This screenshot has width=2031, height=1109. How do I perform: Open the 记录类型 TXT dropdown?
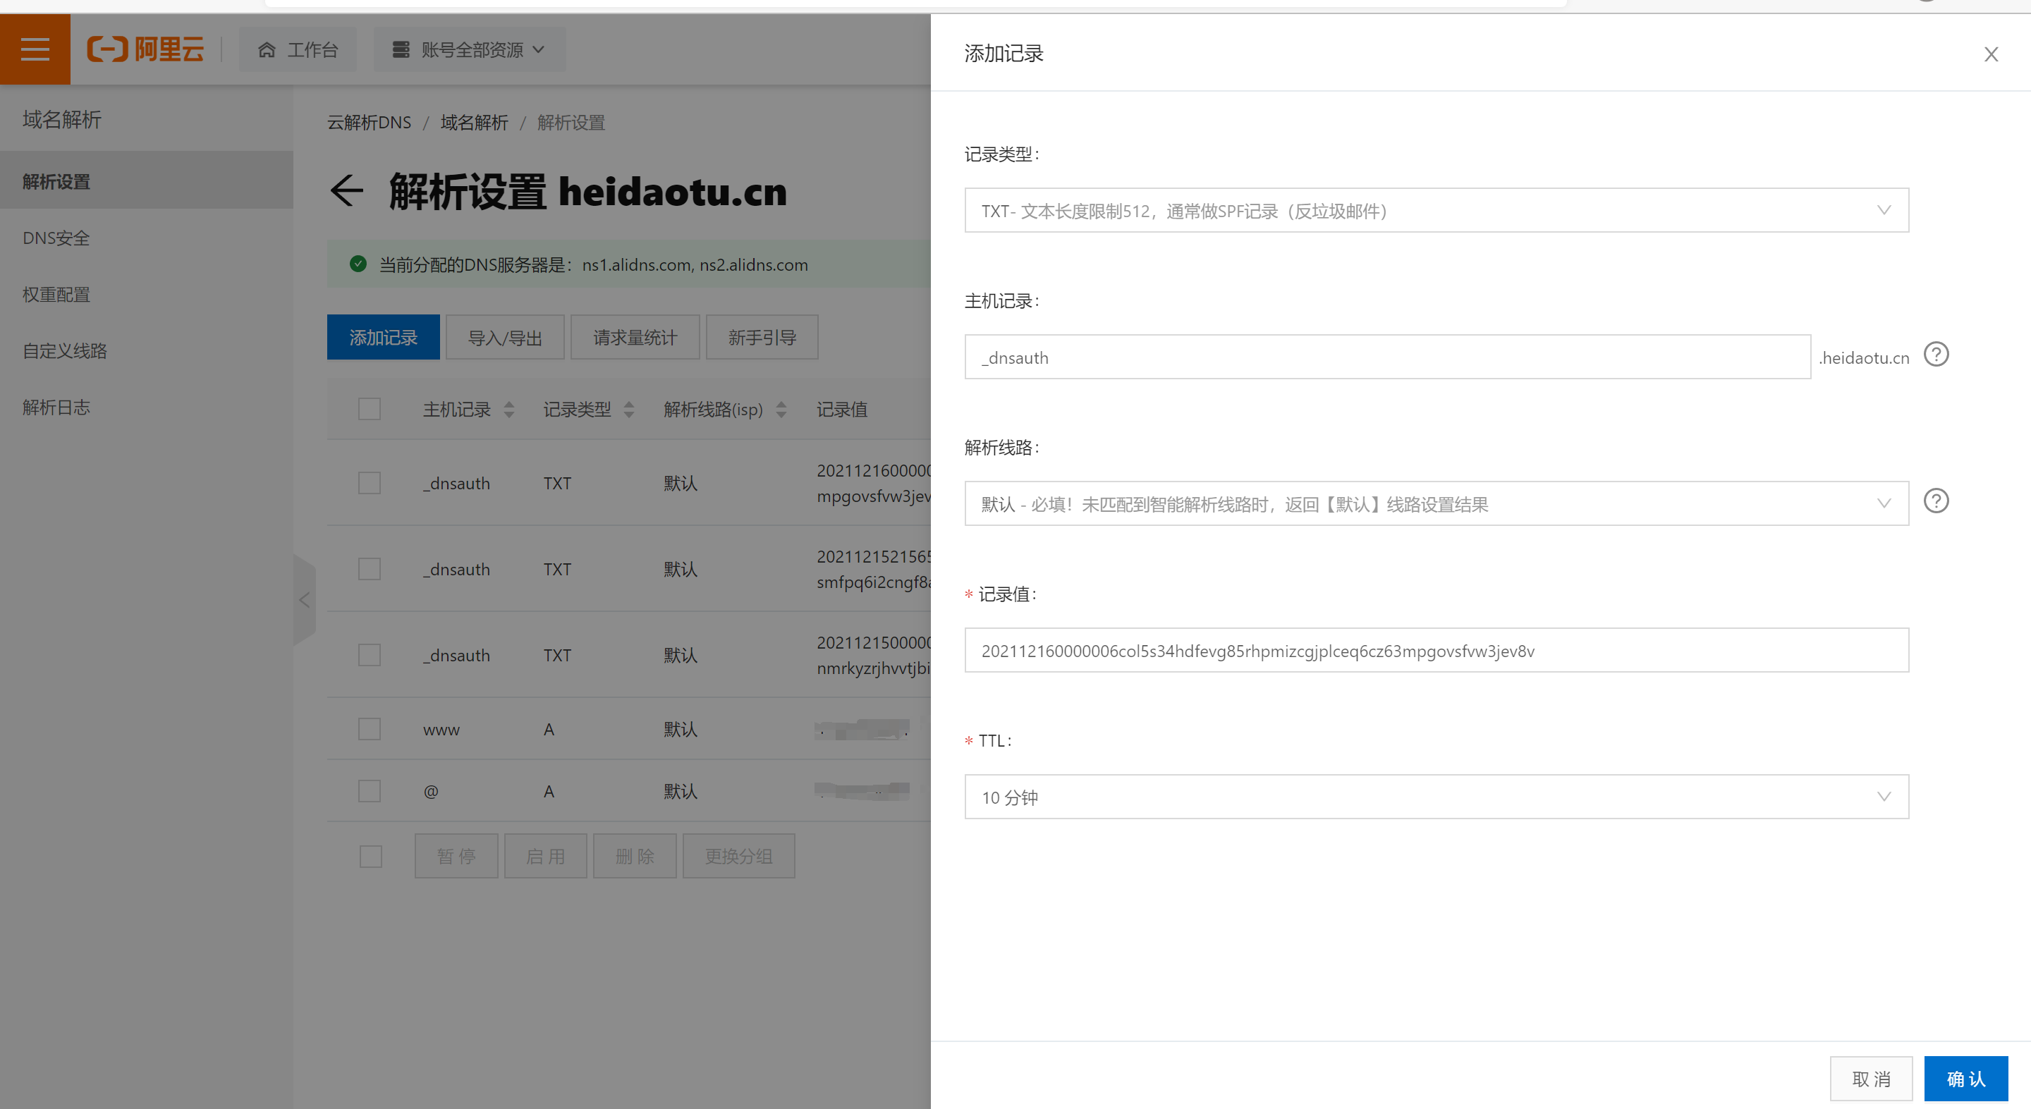(x=1437, y=211)
